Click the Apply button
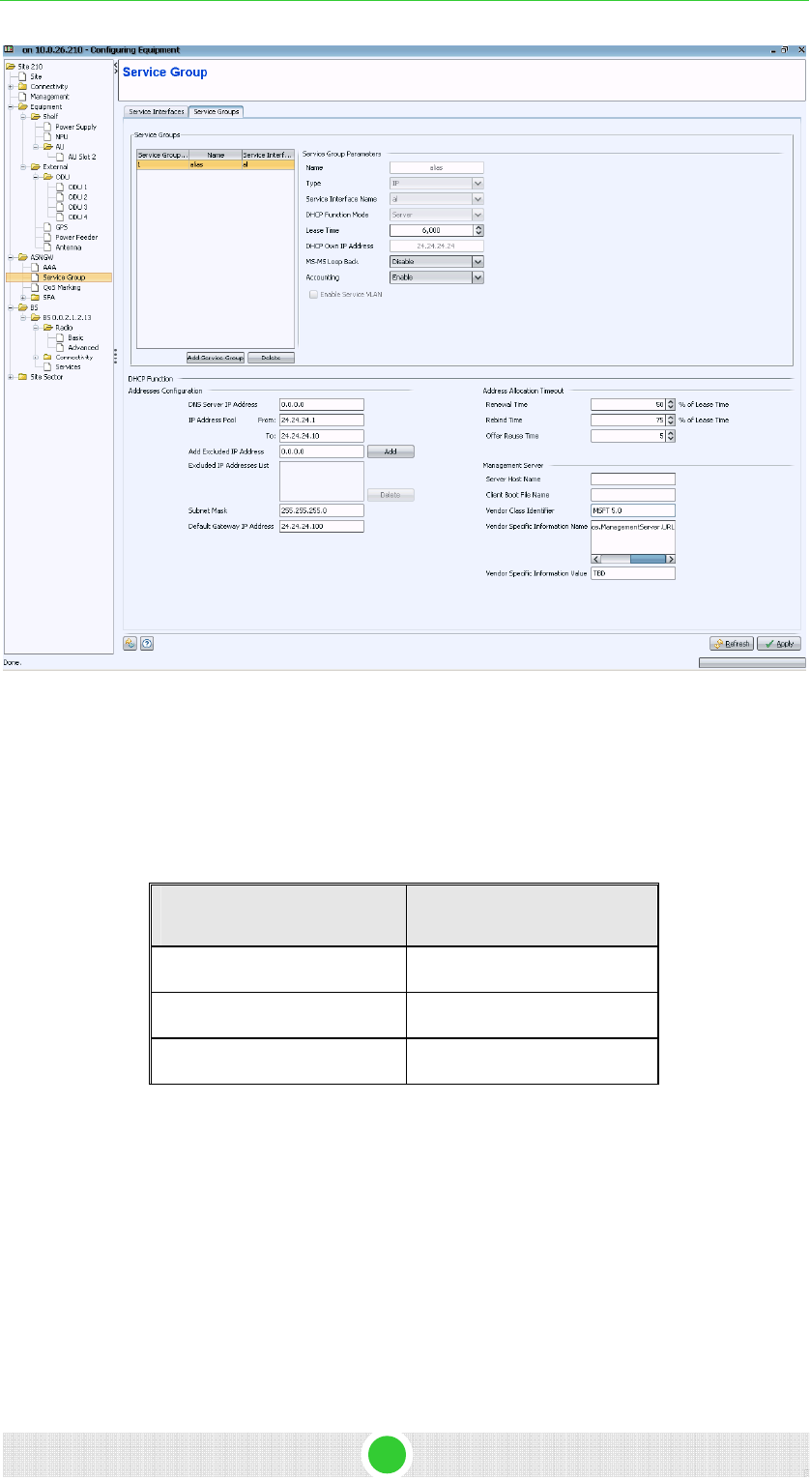The width and height of the screenshot is (810, 1481). point(778,643)
